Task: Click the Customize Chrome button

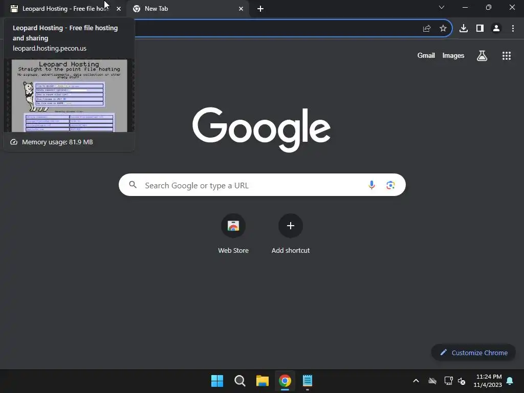Action: (473, 353)
